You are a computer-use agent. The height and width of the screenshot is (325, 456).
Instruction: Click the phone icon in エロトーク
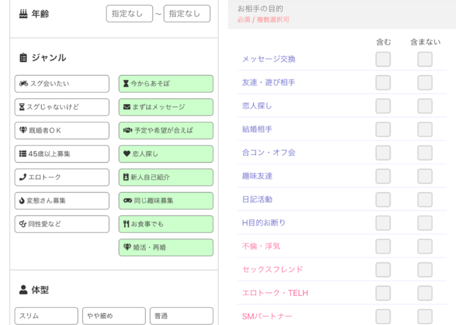pos(23,177)
